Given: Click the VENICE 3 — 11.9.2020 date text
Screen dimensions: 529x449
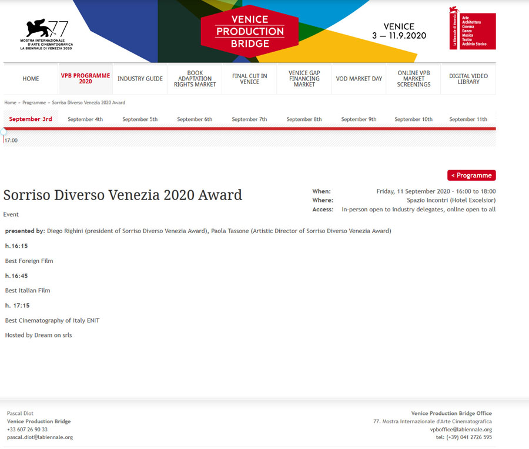Looking at the screenshot, I should pos(399,31).
